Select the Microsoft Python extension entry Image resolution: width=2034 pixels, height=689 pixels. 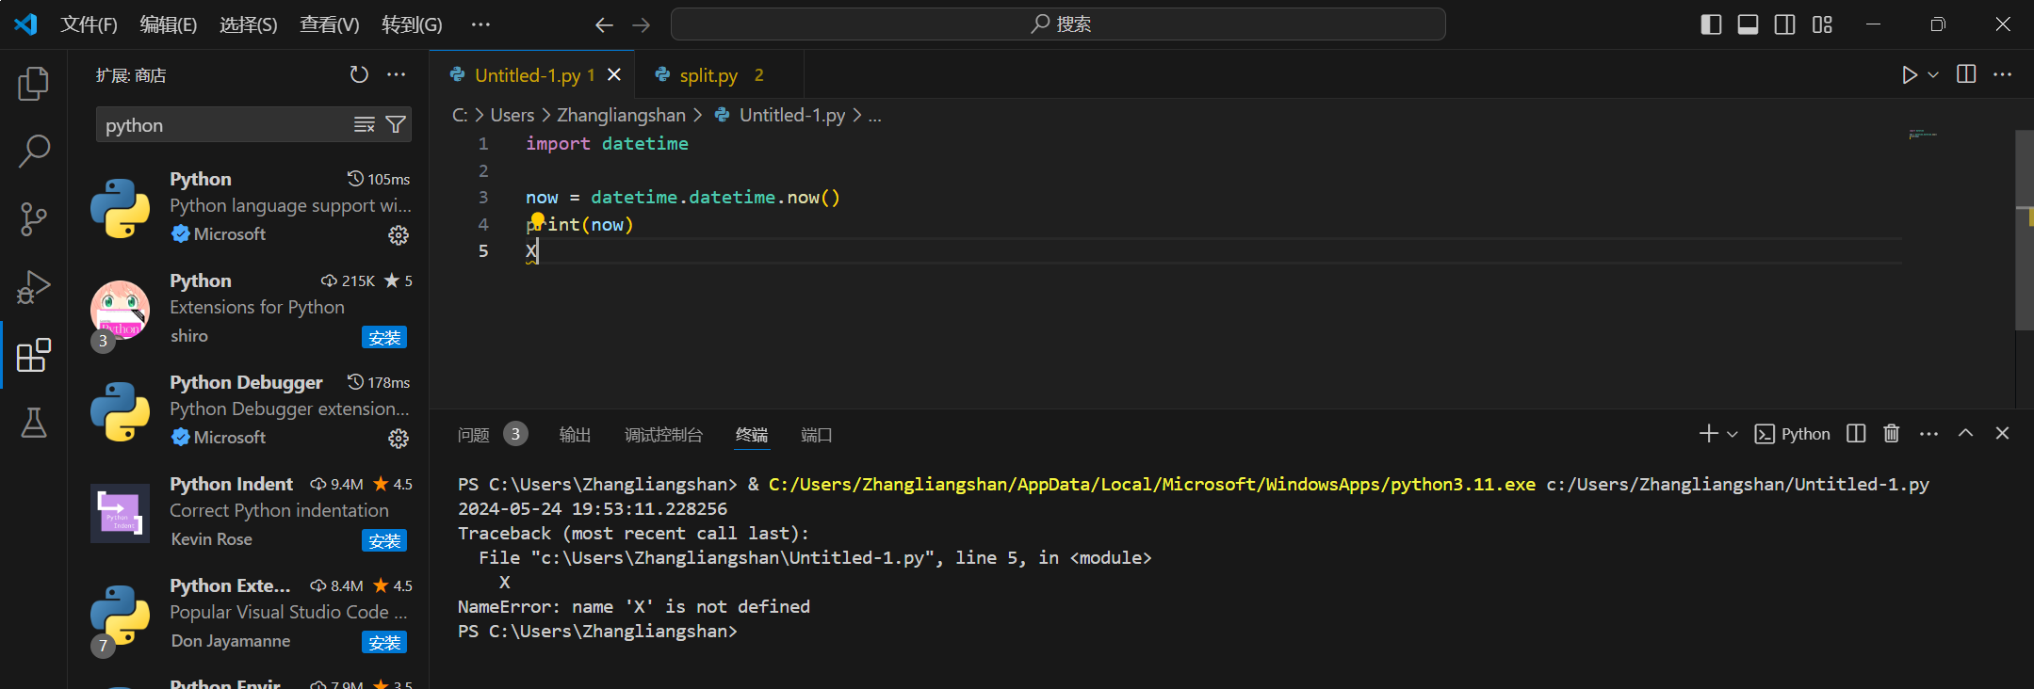coord(249,207)
